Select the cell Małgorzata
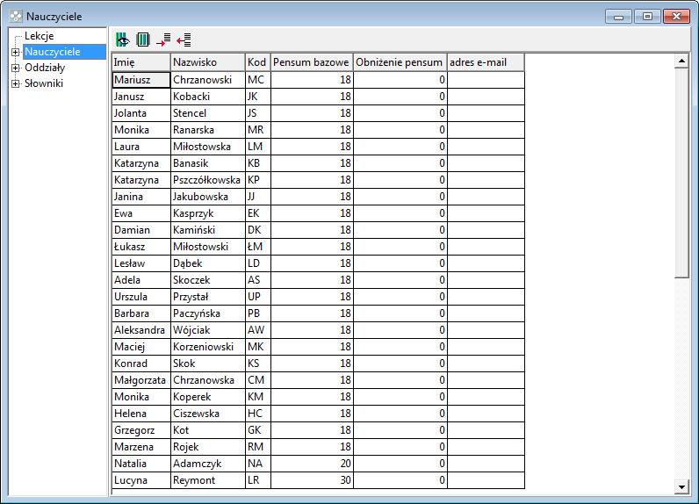699x504 pixels. pos(141,380)
